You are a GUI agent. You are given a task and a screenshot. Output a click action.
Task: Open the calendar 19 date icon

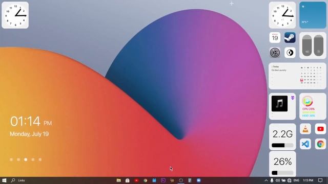(275, 37)
